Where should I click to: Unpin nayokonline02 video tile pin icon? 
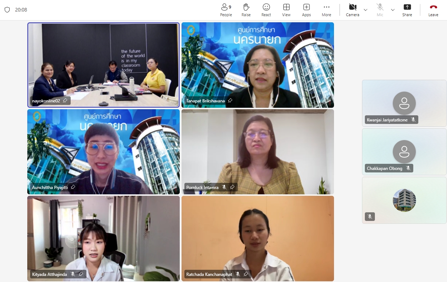point(65,101)
